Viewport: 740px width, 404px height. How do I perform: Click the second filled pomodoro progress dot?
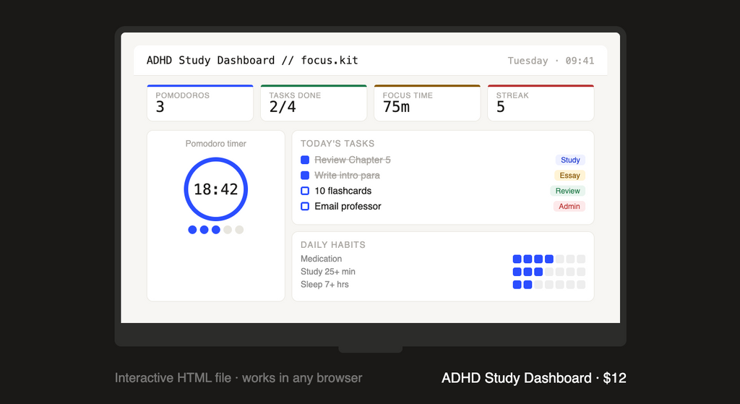[x=204, y=230]
